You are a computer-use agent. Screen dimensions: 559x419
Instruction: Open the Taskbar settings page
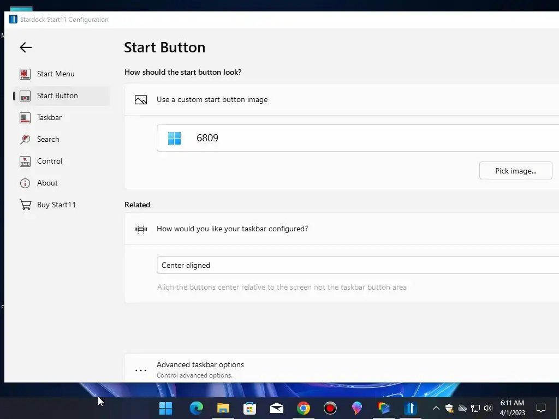point(61,118)
